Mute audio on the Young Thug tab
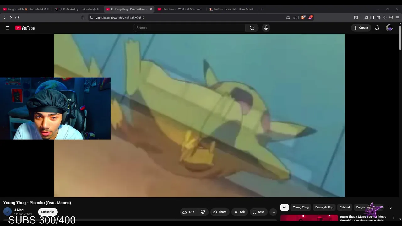The width and height of the screenshot is (402, 226). point(112,9)
